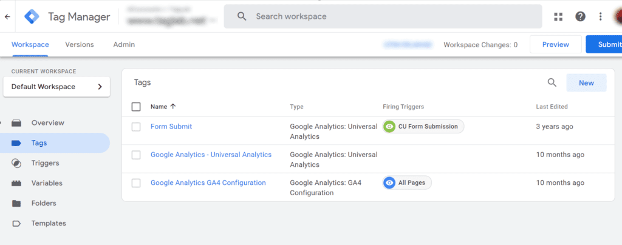Click the Submit button
Viewport: 622px width, 245px height.
[x=604, y=44]
